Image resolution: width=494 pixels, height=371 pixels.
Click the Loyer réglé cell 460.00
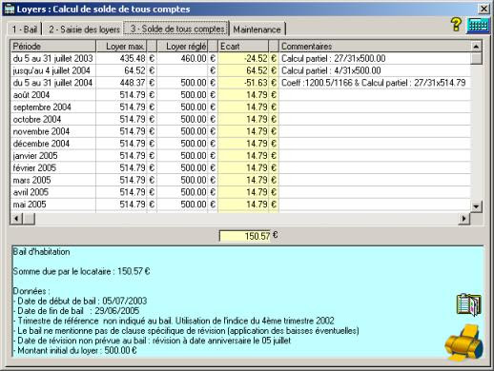[x=183, y=58]
